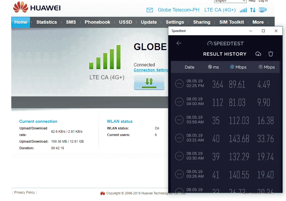Click connection icon for 02:25 PM result

pyautogui.click(x=179, y=84)
